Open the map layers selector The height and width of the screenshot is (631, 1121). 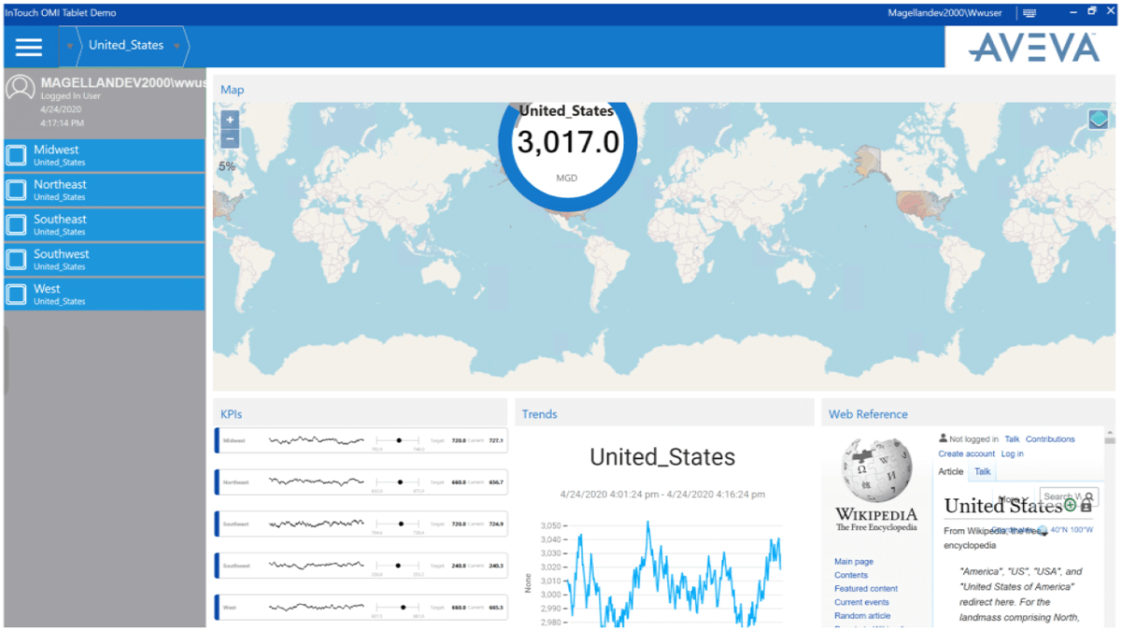coord(1098,120)
